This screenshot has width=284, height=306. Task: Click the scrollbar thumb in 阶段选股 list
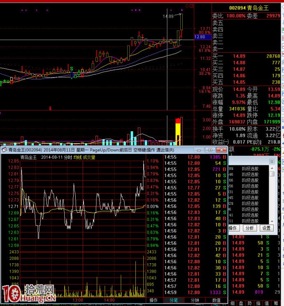coord(272,174)
